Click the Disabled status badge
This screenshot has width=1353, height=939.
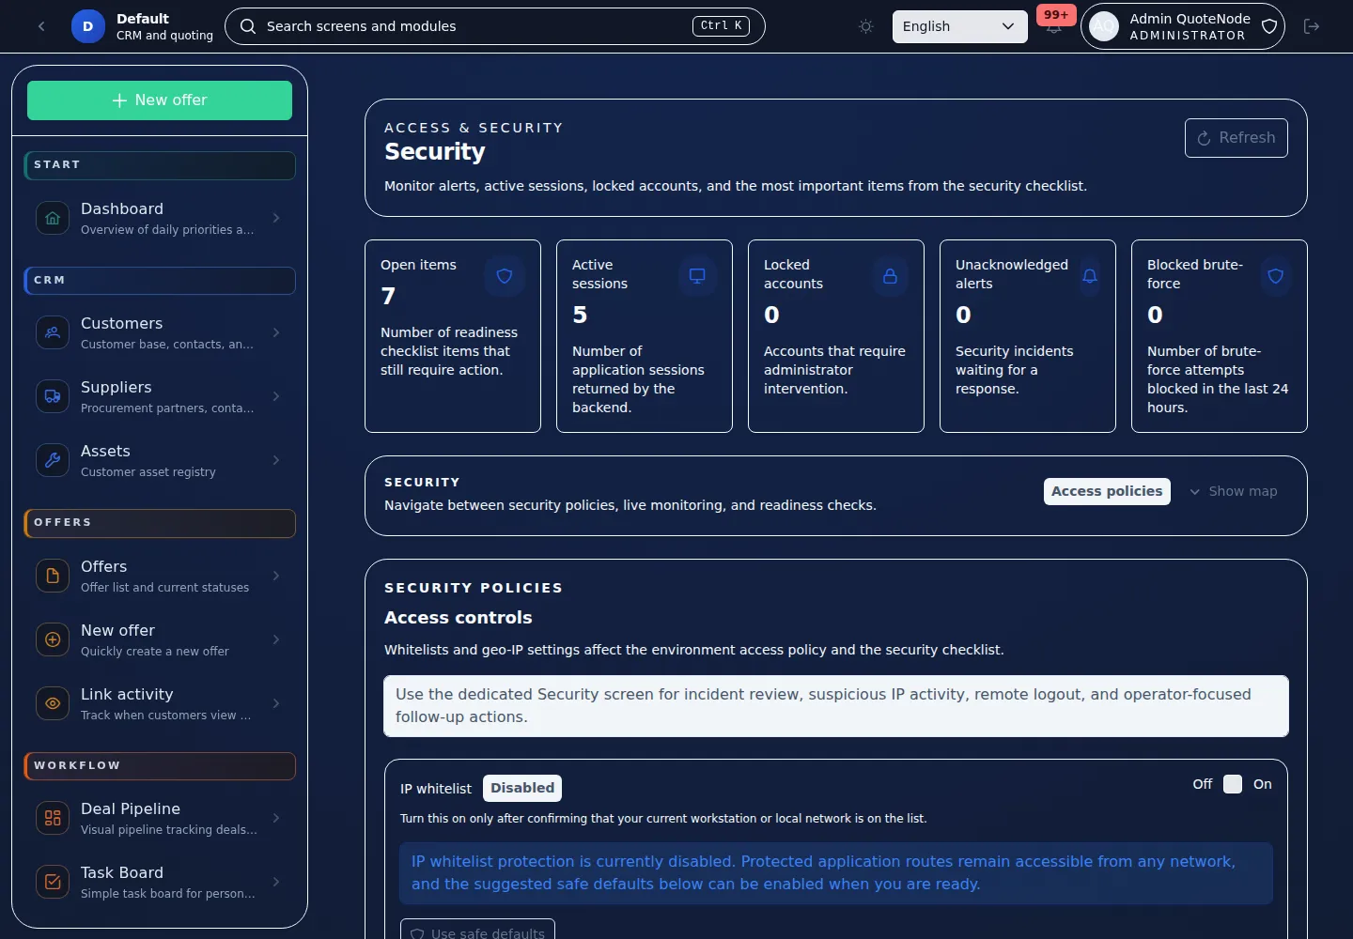pos(522,788)
